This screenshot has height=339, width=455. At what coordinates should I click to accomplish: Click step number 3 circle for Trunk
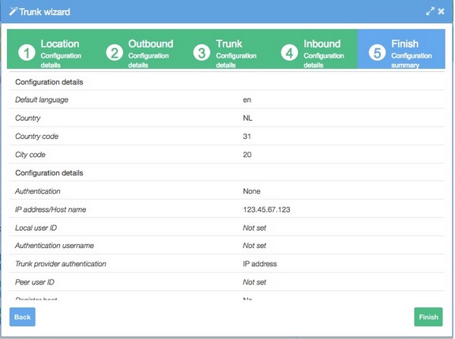pyautogui.click(x=201, y=53)
